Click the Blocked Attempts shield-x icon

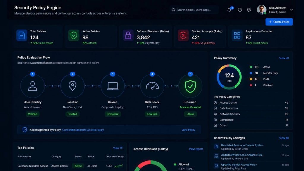[183, 35]
